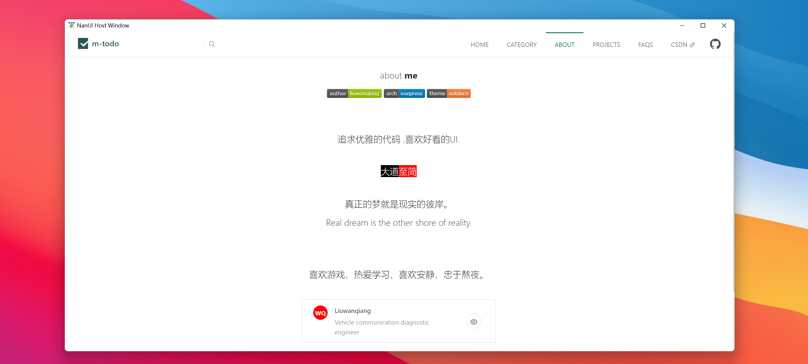Click the search magnifier icon
Image resolution: width=808 pixels, height=364 pixels.
[x=212, y=44]
